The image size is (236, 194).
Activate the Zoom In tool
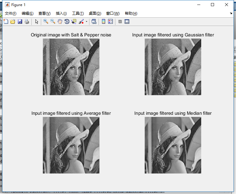(x=46, y=21)
